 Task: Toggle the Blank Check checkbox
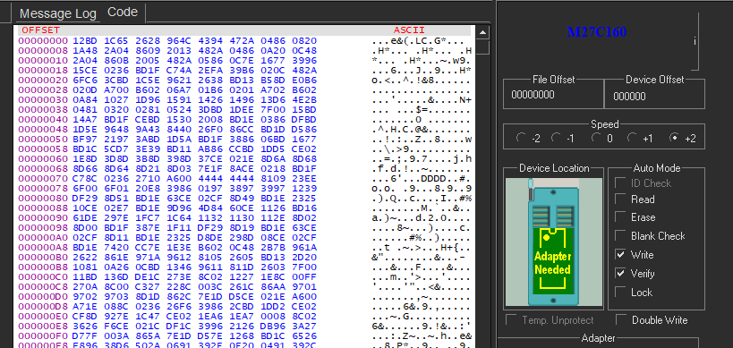click(x=620, y=236)
